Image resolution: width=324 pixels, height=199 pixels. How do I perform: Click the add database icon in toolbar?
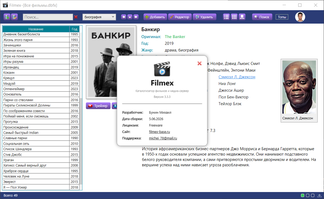(x=7, y=17)
